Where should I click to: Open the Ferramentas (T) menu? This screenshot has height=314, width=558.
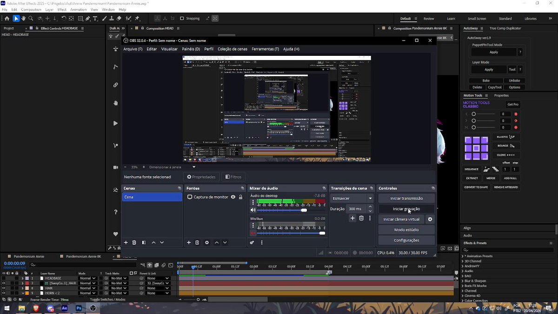(x=265, y=49)
